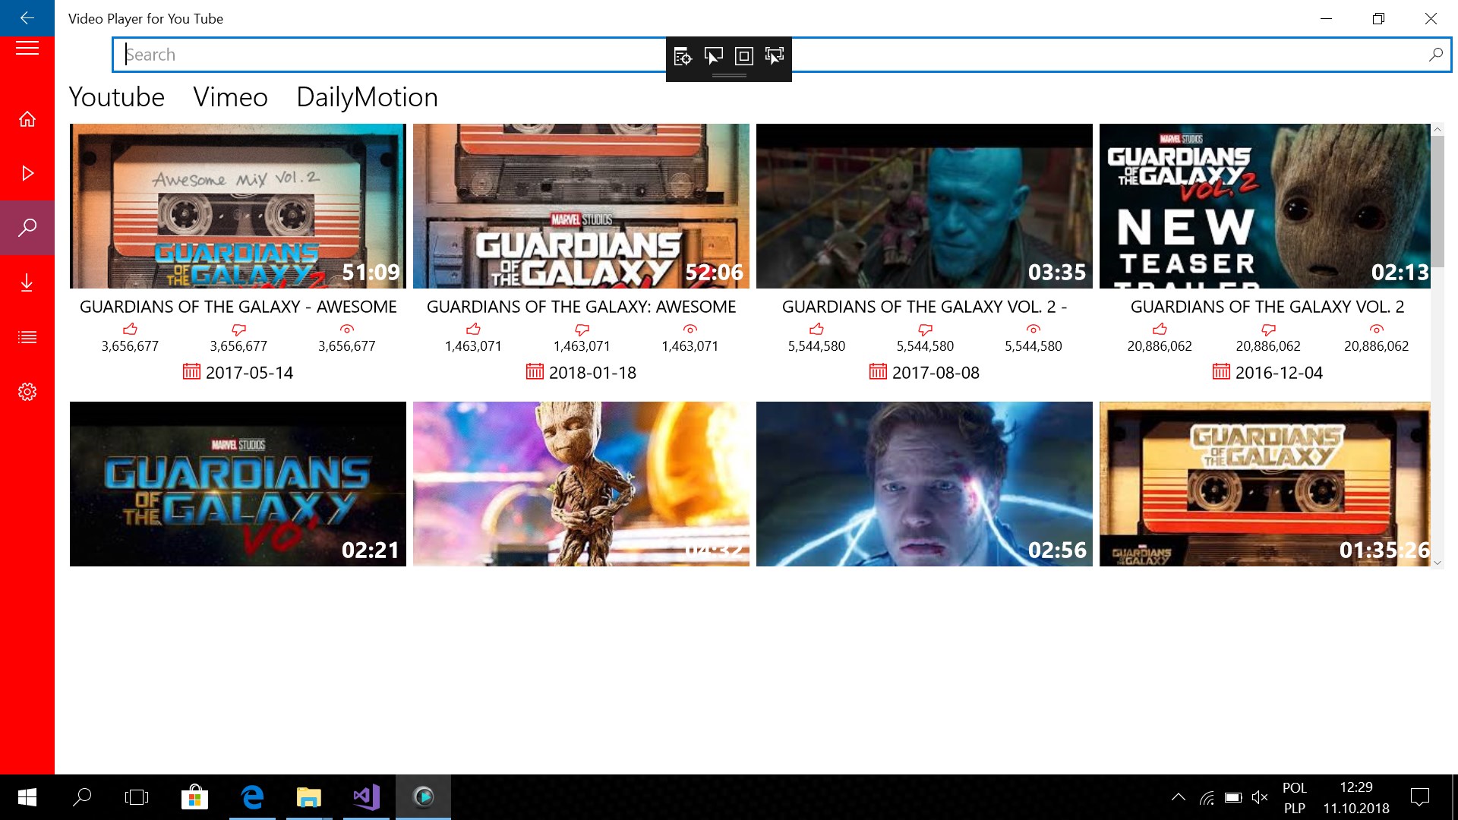
Task: Open the playlist list icon in sidebar
Action: 27,337
